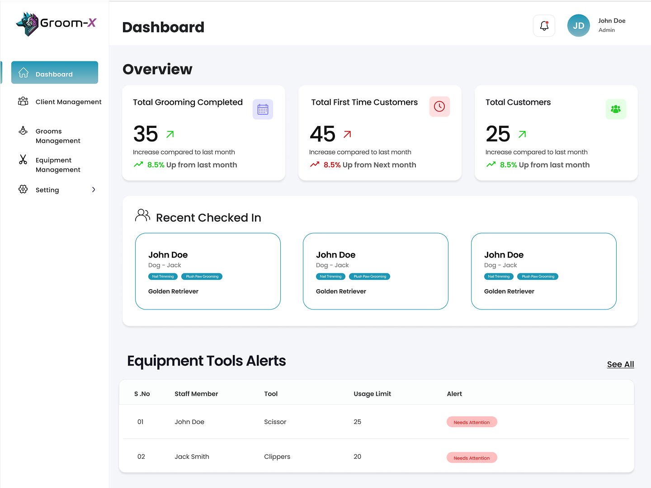Open the JD user avatar

click(x=578, y=26)
